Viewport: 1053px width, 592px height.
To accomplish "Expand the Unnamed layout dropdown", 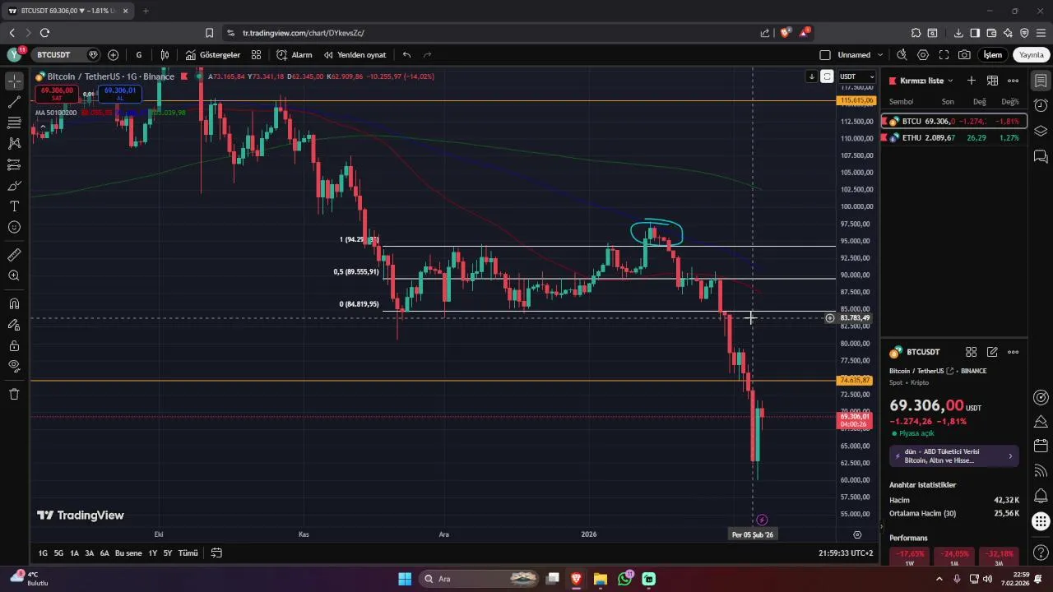I will click(x=880, y=55).
